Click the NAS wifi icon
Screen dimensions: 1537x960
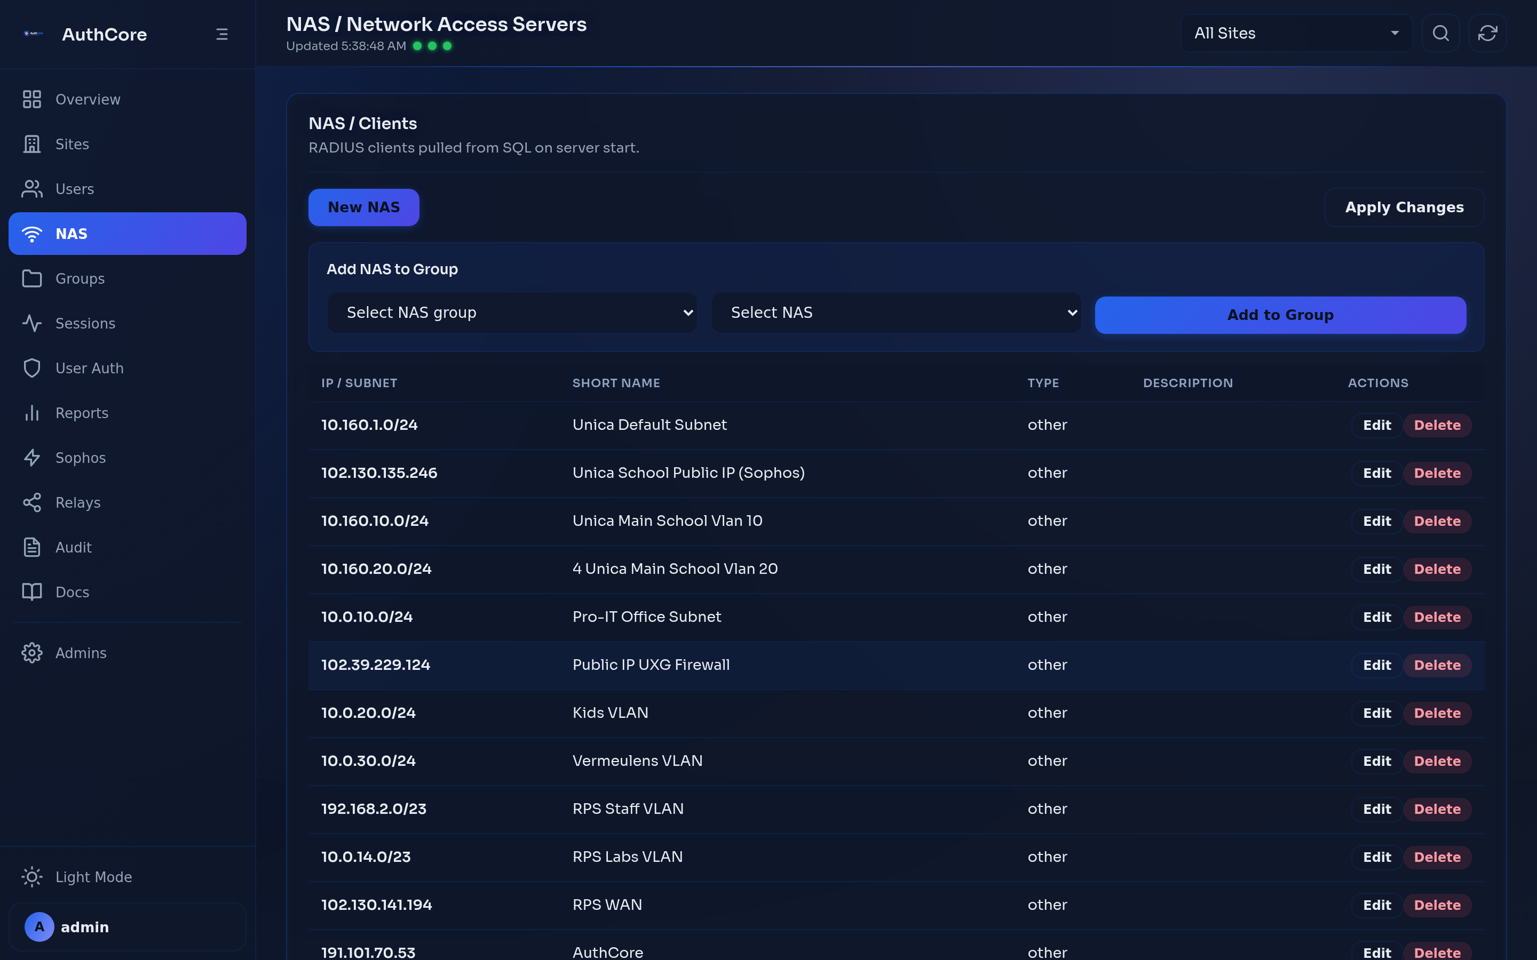pyautogui.click(x=33, y=233)
